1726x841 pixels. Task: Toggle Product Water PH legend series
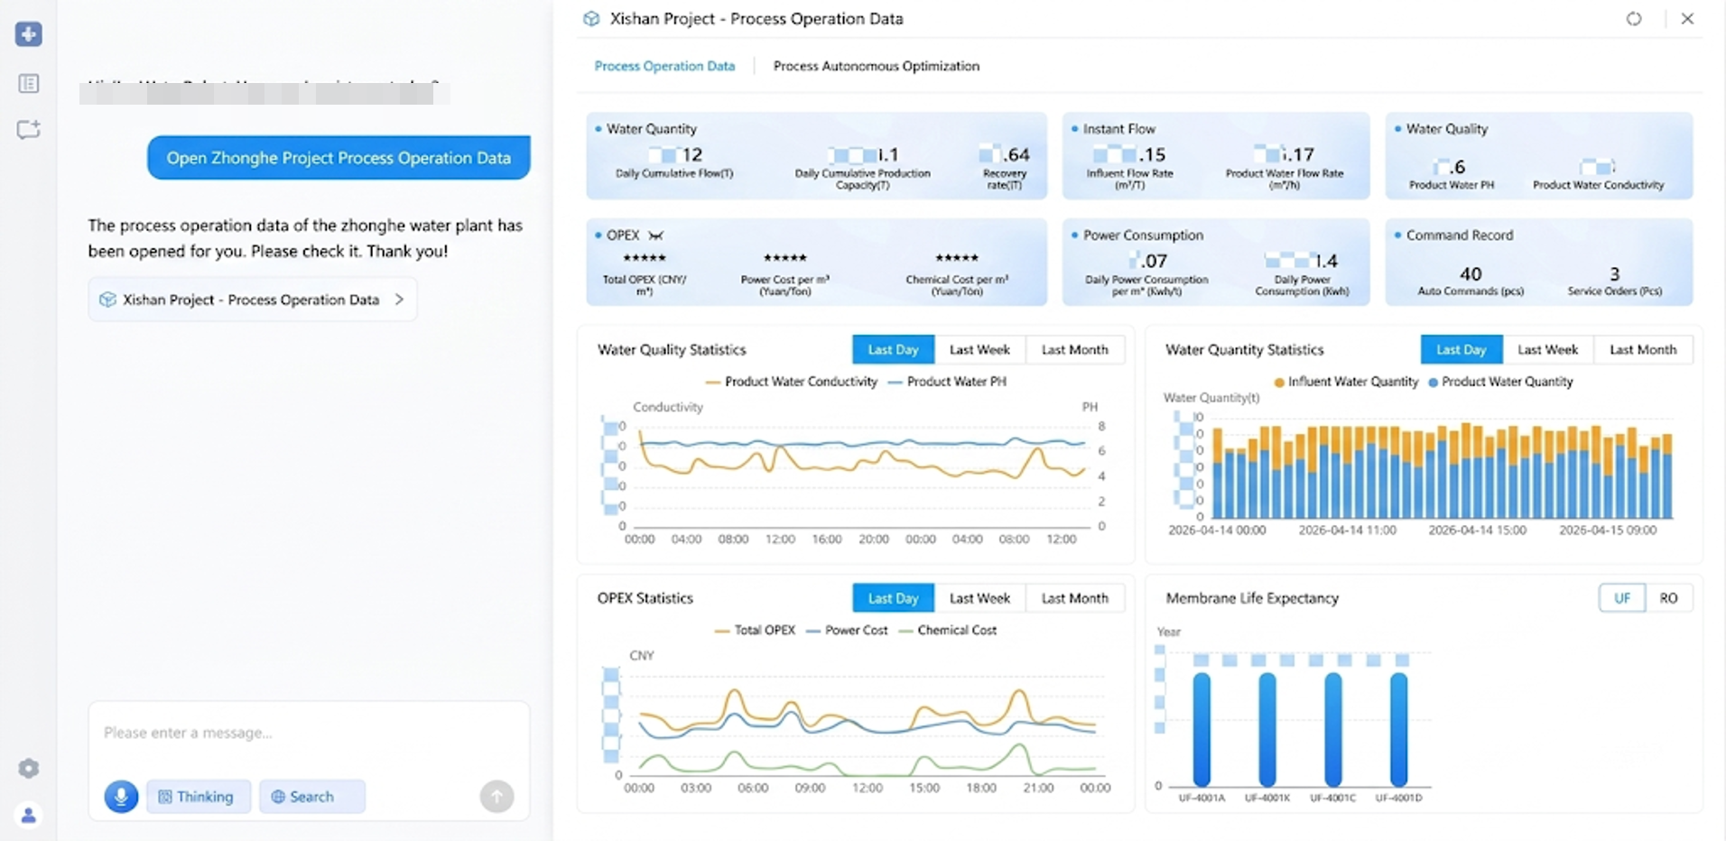[x=947, y=382]
